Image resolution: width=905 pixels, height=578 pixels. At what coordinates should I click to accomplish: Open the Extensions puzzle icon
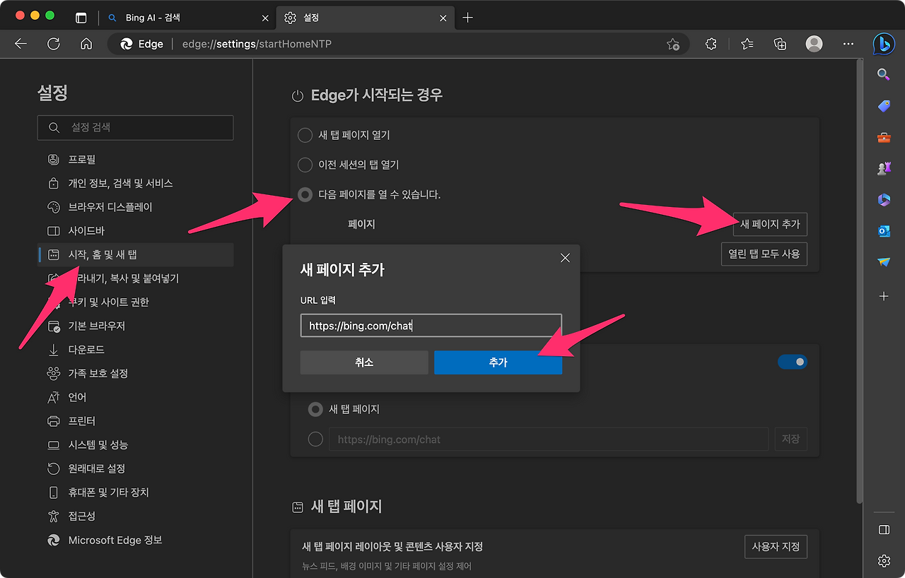710,43
